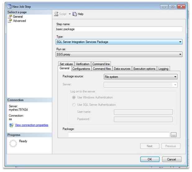Click the Script toolbar icon
192x172 pixels.
pos(56,14)
